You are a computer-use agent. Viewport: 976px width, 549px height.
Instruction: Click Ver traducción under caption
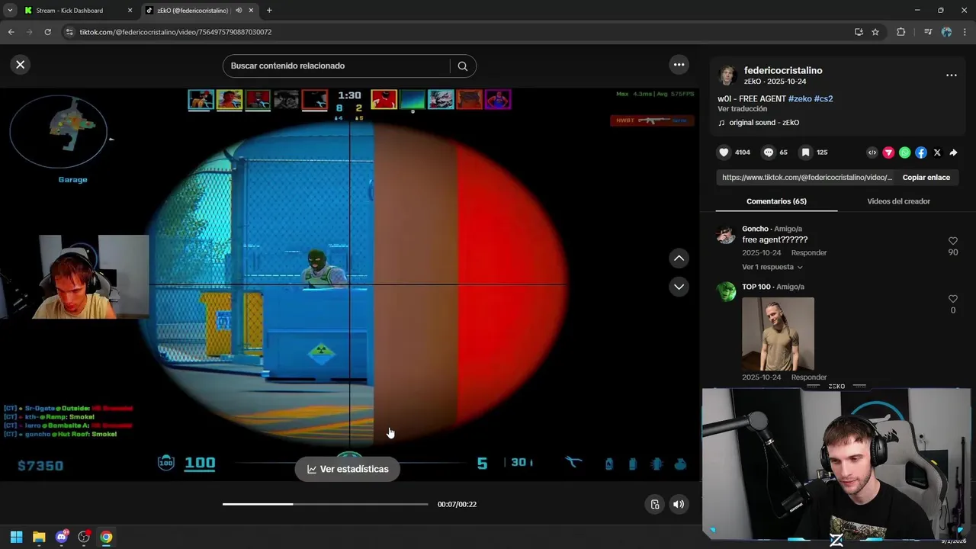742,109
